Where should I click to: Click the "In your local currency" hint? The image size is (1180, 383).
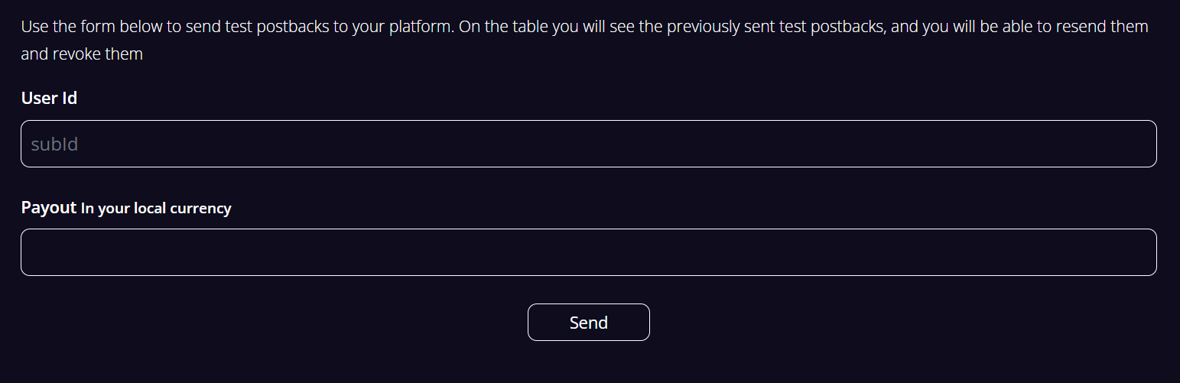pyautogui.click(x=156, y=209)
